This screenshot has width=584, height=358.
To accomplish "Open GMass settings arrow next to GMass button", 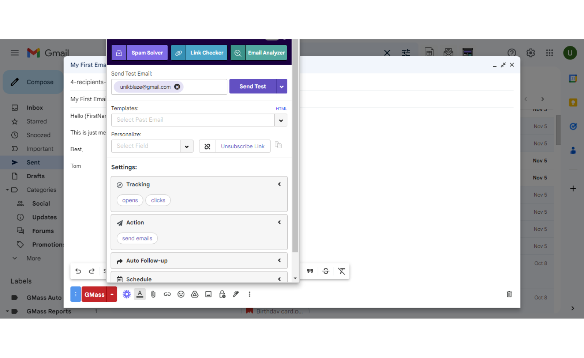I will [x=112, y=294].
